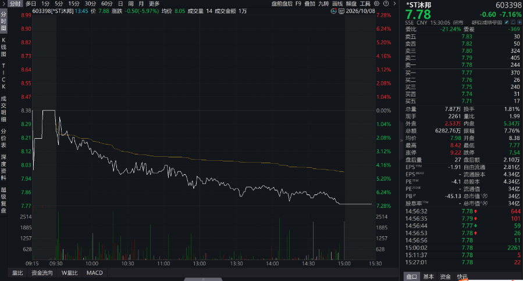This screenshot has height=281, width=523.
Task: Click the date label 2026/10/08
Action: tap(361, 11)
